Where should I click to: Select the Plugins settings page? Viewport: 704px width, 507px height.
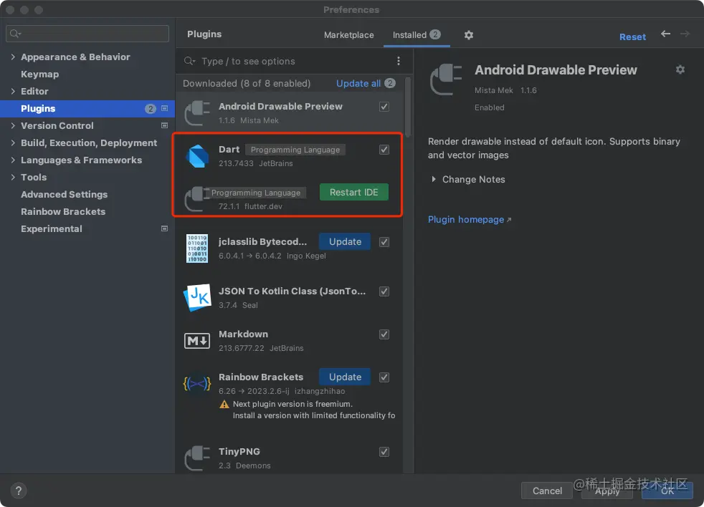click(87, 109)
